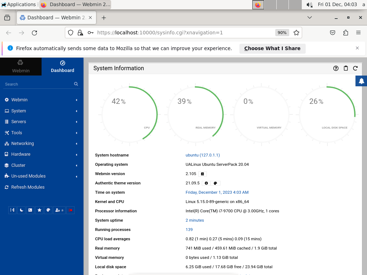Screen dimensions: 367x275
Task: Click the 2 minutes uptime link
Action: 195,220
